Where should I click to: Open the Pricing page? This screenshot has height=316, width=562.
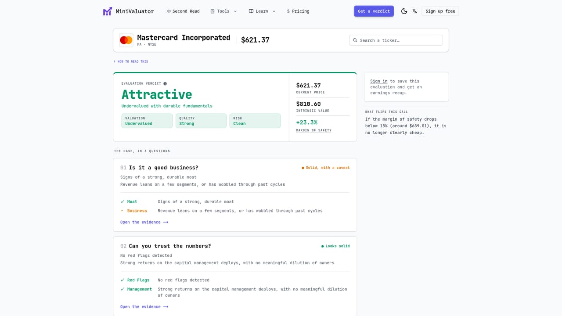click(298, 11)
